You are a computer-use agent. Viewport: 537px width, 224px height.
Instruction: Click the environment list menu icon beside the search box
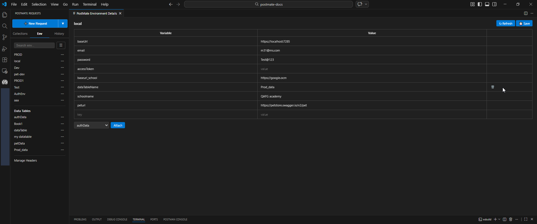click(61, 45)
